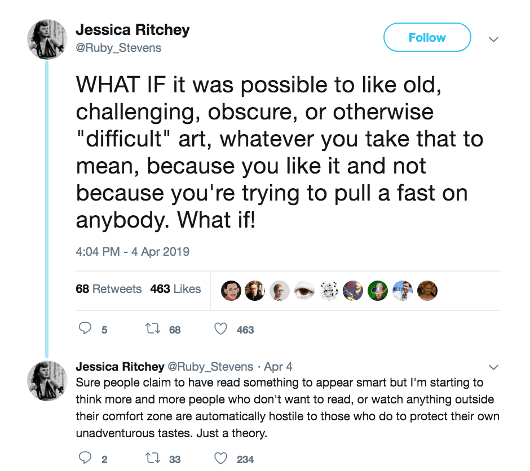Click the reply icon on second tweet
This screenshot has height=471, width=530.
[85, 459]
